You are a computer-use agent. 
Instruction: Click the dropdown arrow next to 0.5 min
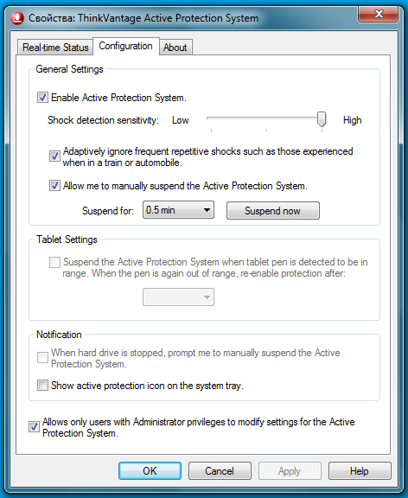coord(207,210)
